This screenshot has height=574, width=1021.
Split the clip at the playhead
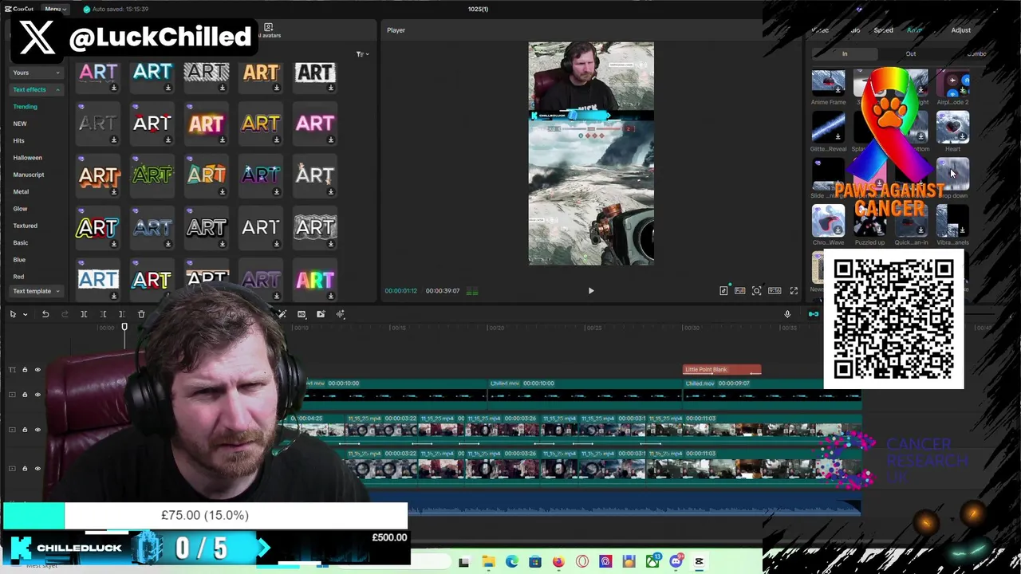84,314
